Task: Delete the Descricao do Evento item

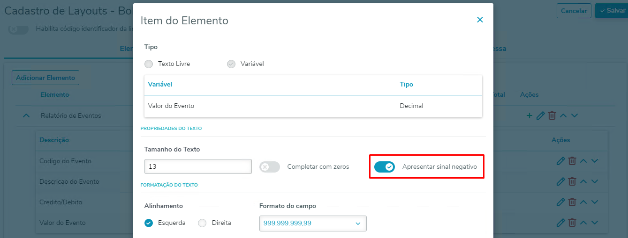Action: [572, 181]
